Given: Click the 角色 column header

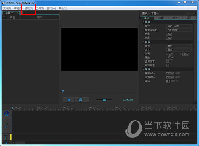Looking at the screenshot, I should pos(12,17).
